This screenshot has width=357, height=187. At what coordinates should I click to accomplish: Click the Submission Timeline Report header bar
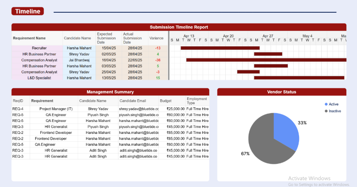tap(179, 27)
